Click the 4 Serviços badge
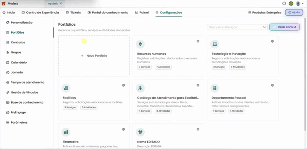This screenshot has width=307, height=149. (145, 111)
